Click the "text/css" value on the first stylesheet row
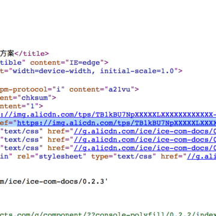 (22, 131)
